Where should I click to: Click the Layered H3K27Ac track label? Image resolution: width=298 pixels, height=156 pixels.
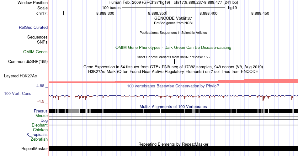(20, 76)
